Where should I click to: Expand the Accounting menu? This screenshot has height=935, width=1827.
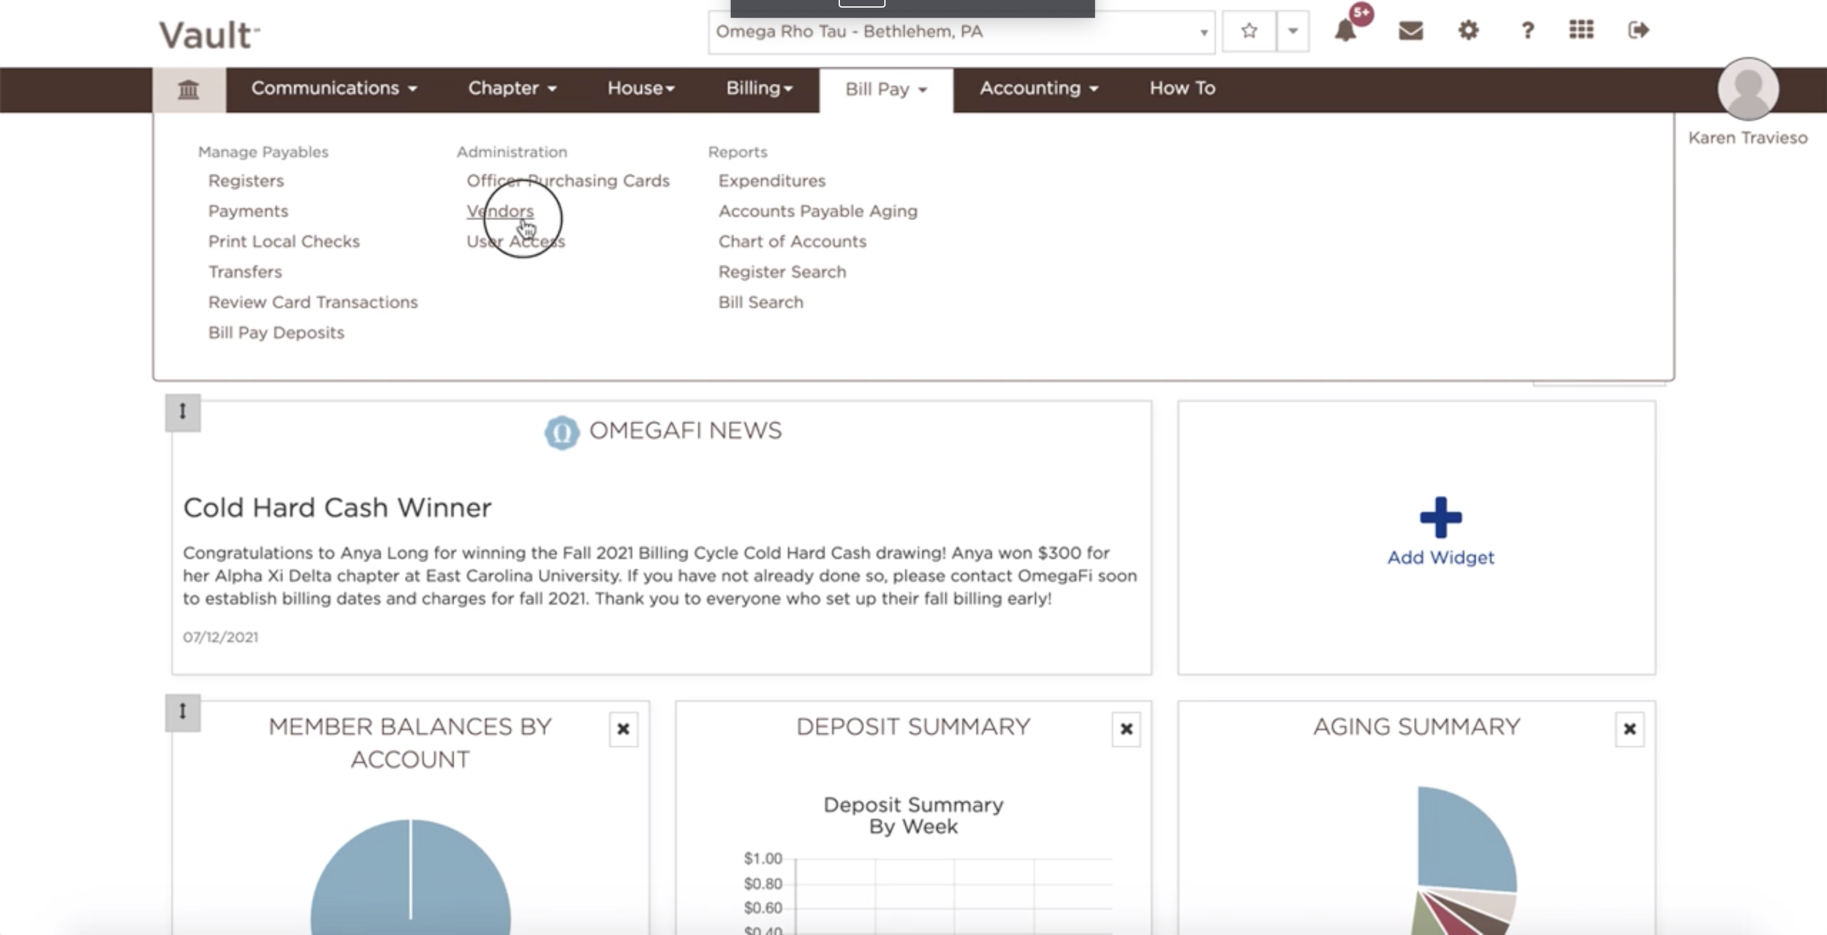(x=1037, y=89)
